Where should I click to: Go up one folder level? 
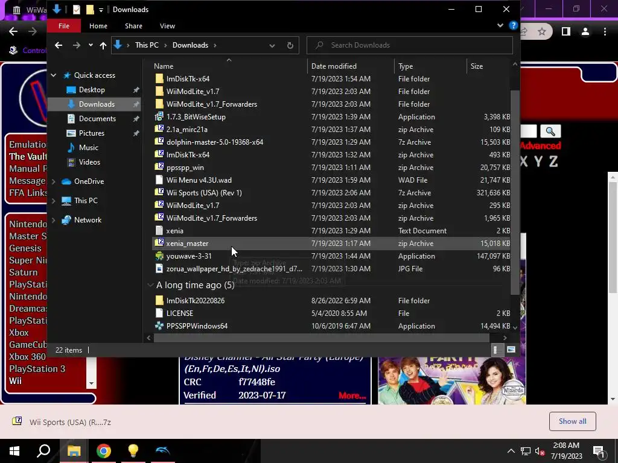point(103,45)
